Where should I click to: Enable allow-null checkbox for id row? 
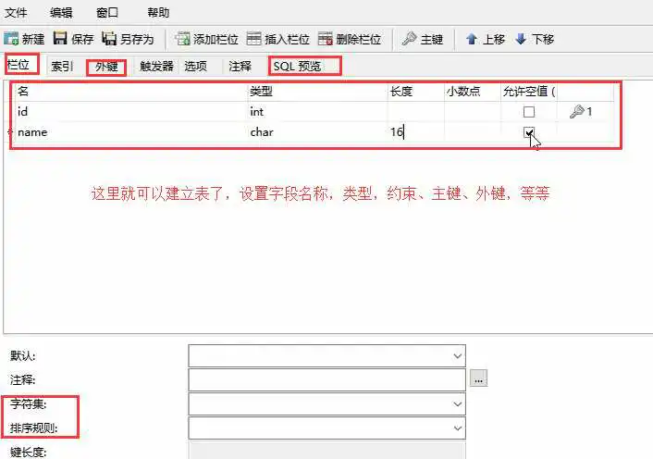[x=529, y=112]
